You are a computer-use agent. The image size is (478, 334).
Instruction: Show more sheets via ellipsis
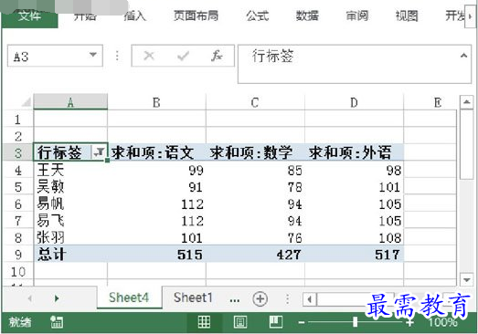click(x=234, y=299)
